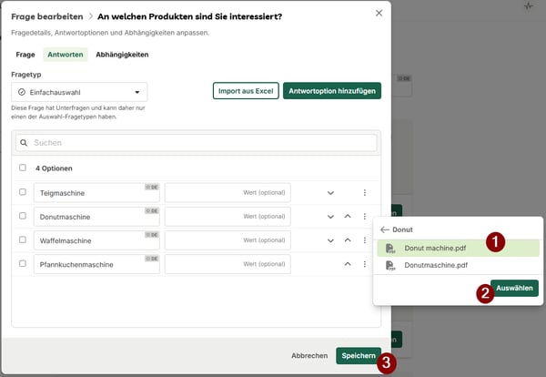This screenshot has height=377, width=546.
Task: Move Donutmaschine down with chevron
Action: pyautogui.click(x=331, y=217)
